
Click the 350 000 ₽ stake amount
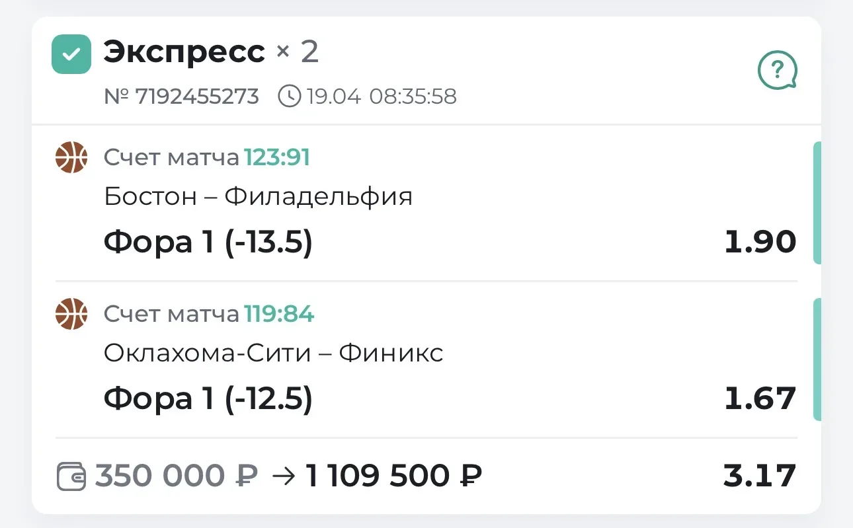tap(177, 476)
